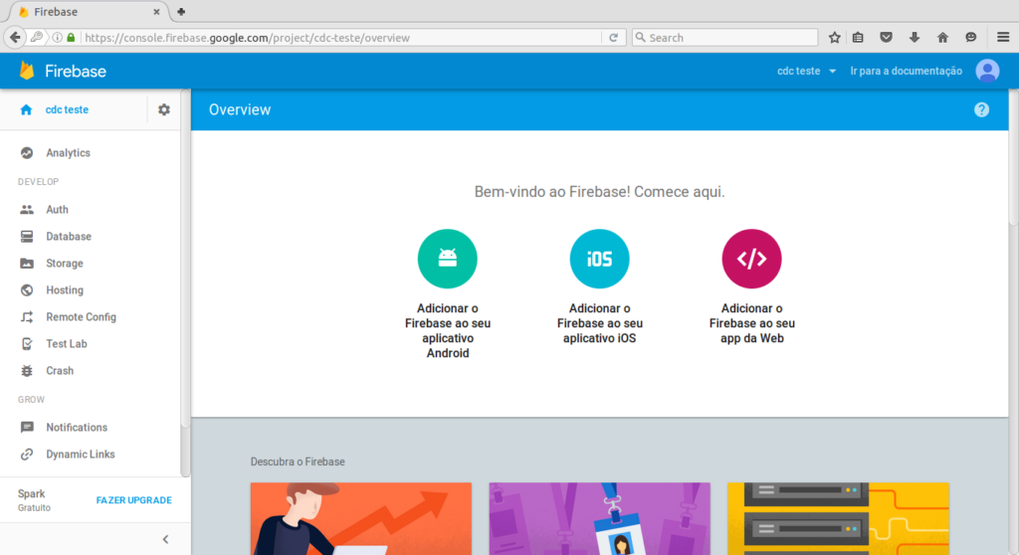Image resolution: width=1019 pixels, height=555 pixels.
Task: Reload the page with refresh icon
Action: tap(613, 38)
